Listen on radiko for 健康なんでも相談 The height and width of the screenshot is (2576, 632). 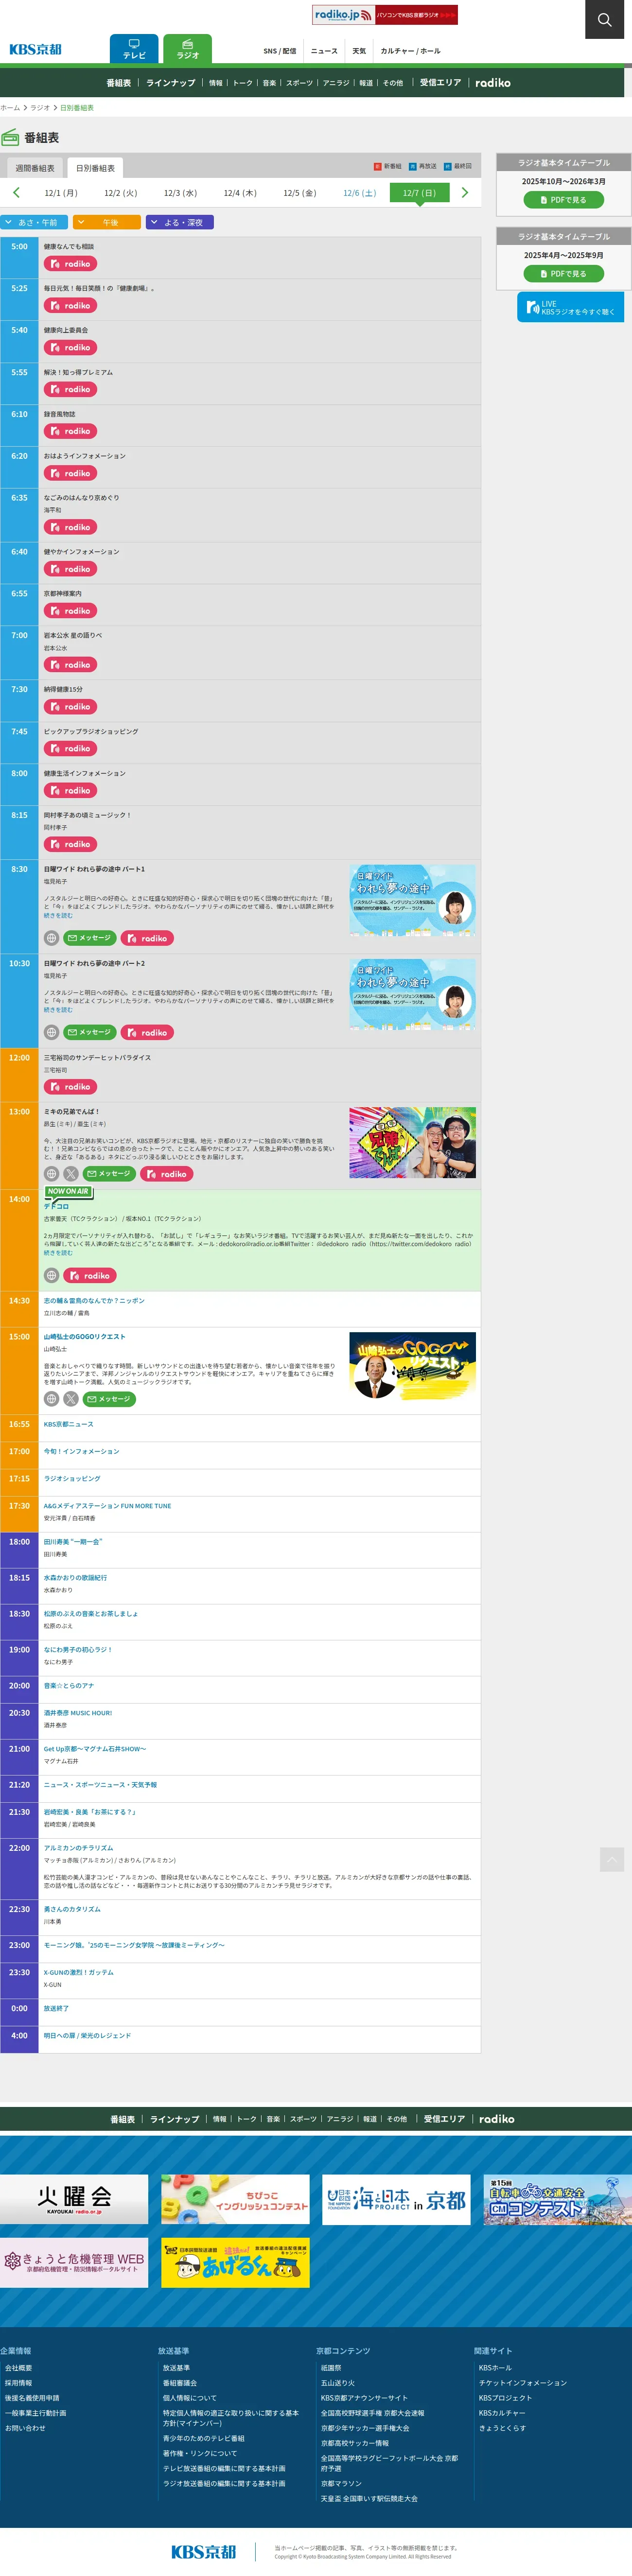point(70,264)
